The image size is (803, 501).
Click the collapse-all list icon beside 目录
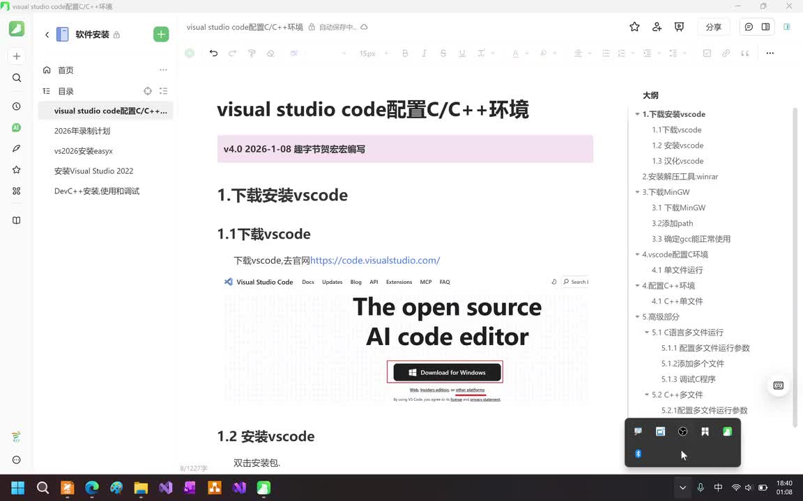(163, 91)
